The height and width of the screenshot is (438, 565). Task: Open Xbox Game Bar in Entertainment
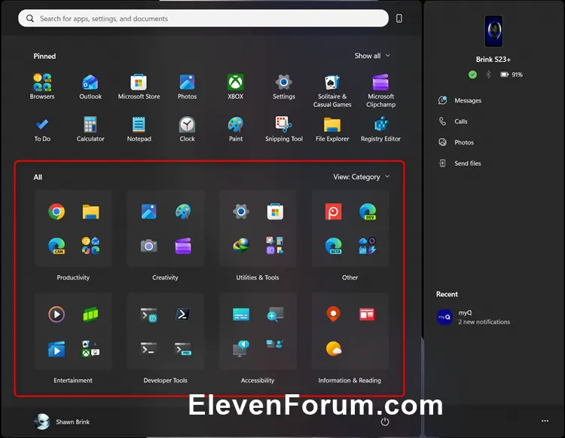(x=90, y=314)
